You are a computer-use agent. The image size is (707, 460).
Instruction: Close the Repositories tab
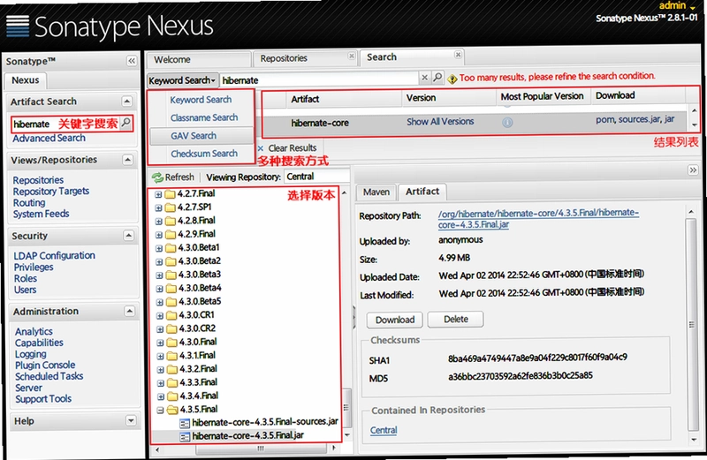point(351,56)
